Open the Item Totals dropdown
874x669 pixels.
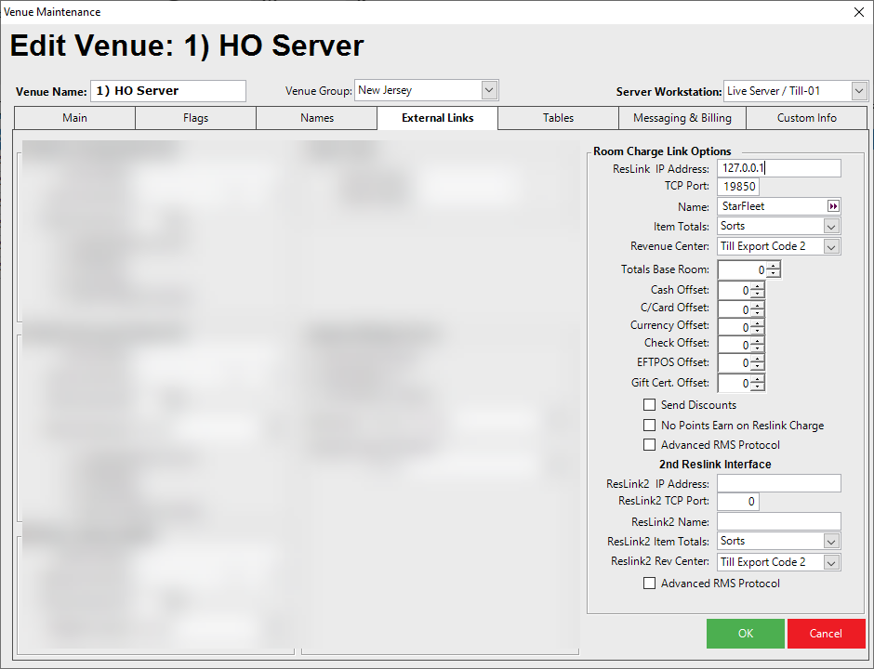(x=831, y=227)
